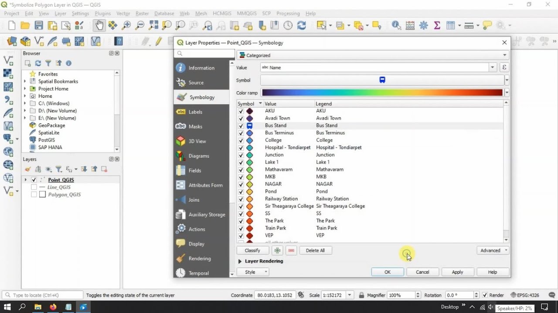Open the Style dropdown button

tap(253, 272)
